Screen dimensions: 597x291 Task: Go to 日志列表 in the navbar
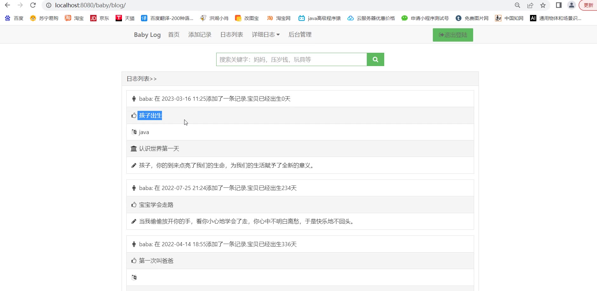(231, 35)
